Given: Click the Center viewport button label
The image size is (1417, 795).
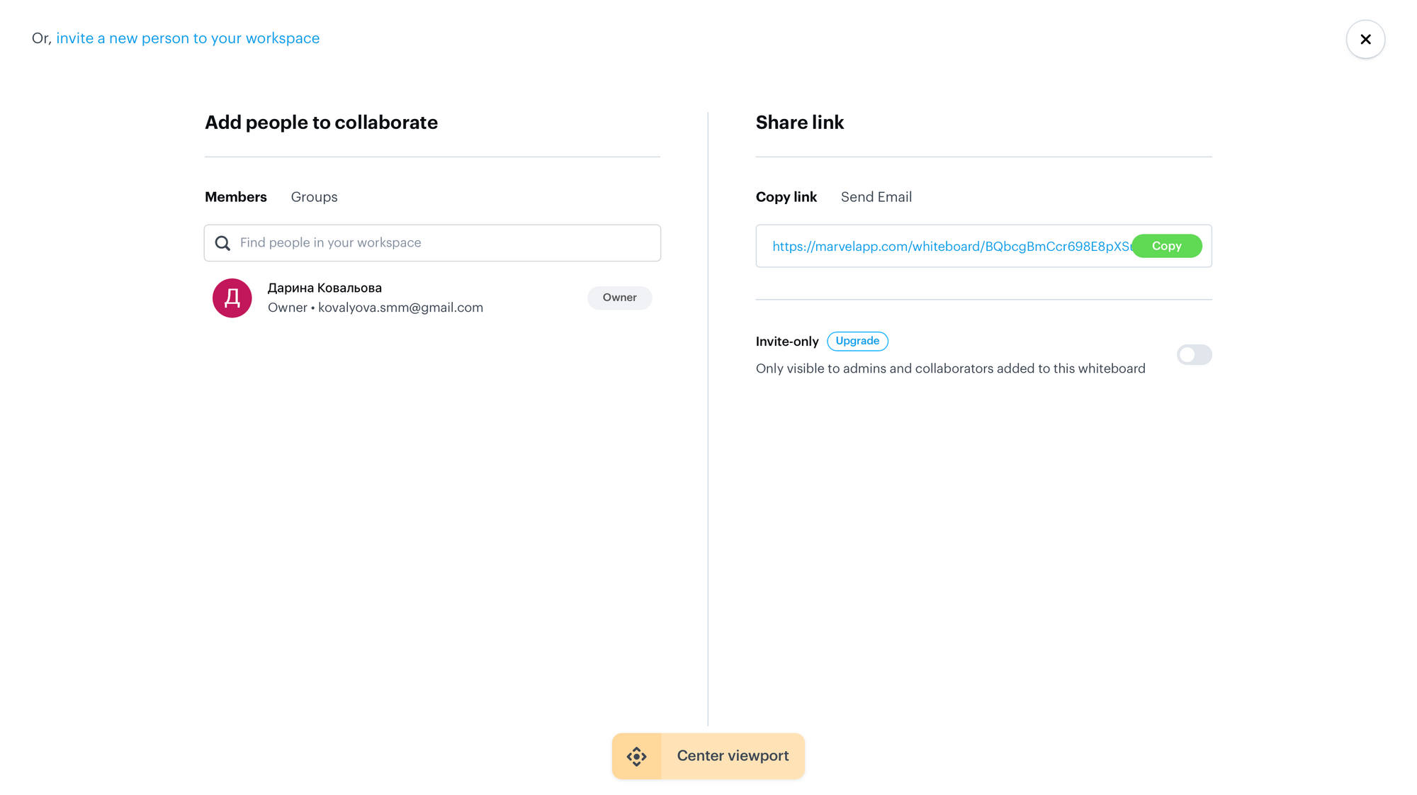Looking at the screenshot, I should (733, 756).
